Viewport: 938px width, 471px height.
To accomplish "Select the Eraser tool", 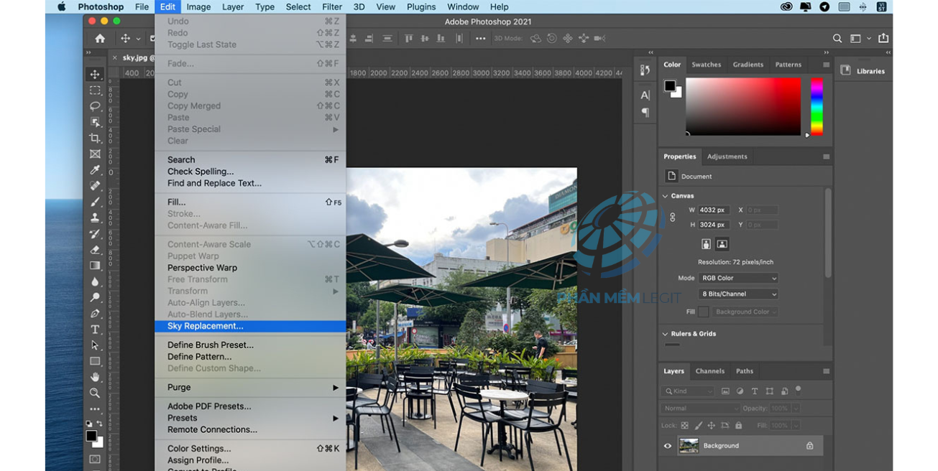I will 95,250.
